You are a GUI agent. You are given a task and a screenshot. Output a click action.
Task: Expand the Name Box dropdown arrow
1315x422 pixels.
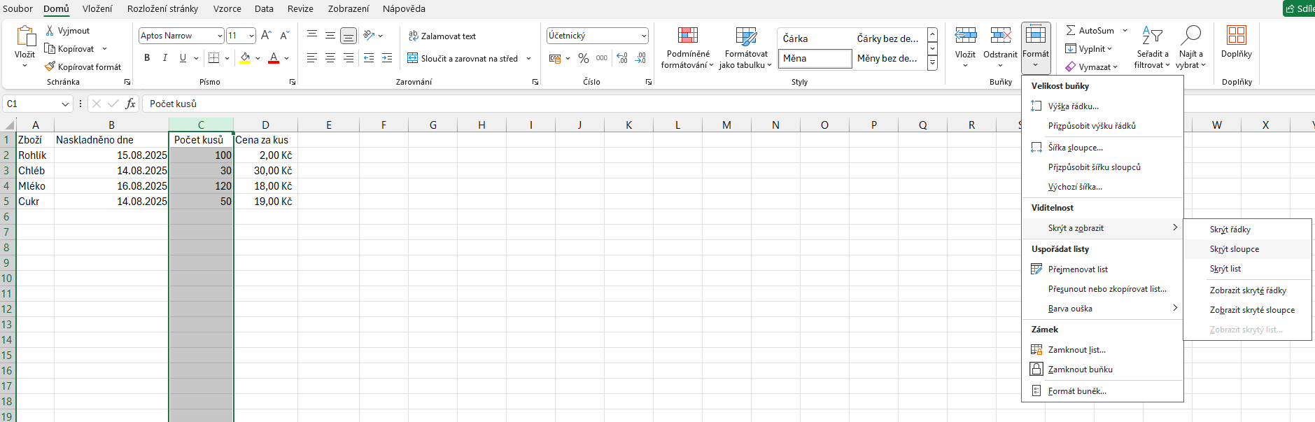(x=65, y=104)
